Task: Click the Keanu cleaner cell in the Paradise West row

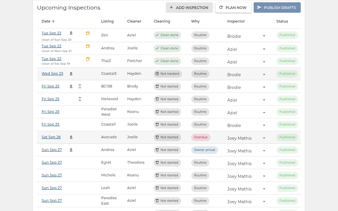Action: 133,111
